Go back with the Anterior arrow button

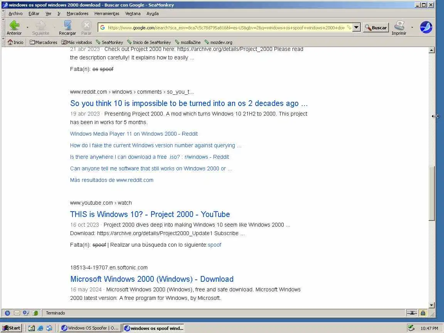tap(14, 28)
